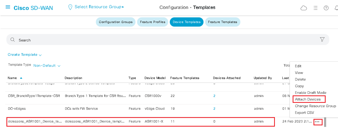Sort by the Name column arrow

(x=21, y=78)
